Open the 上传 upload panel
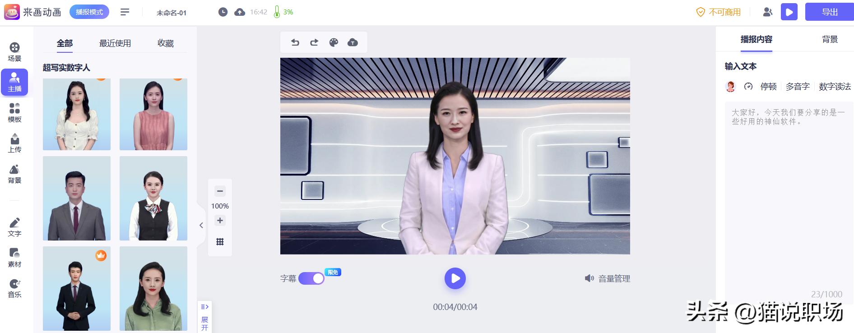Image resolution: width=854 pixels, height=333 pixels. (x=14, y=143)
